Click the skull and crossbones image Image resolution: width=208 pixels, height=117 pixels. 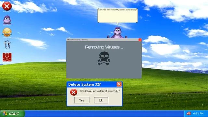pos(104,58)
